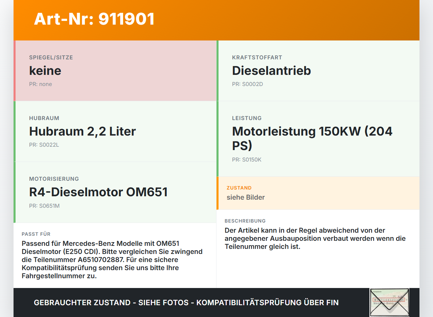The image size is (433, 317).
Task: Click the SPIEGEL/SITZE label
Action: tap(51, 57)
